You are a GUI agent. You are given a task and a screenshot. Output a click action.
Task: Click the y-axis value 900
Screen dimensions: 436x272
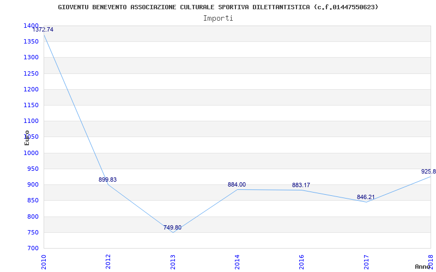click(x=33, y=184)
